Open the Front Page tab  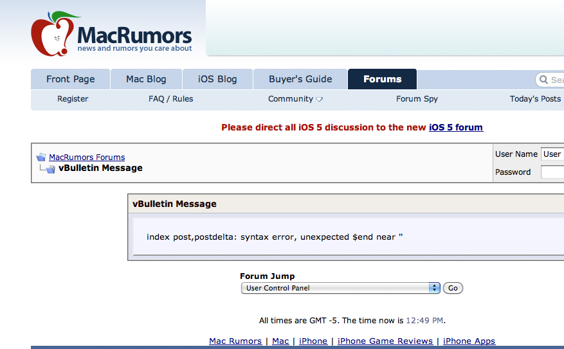(71, 79)
